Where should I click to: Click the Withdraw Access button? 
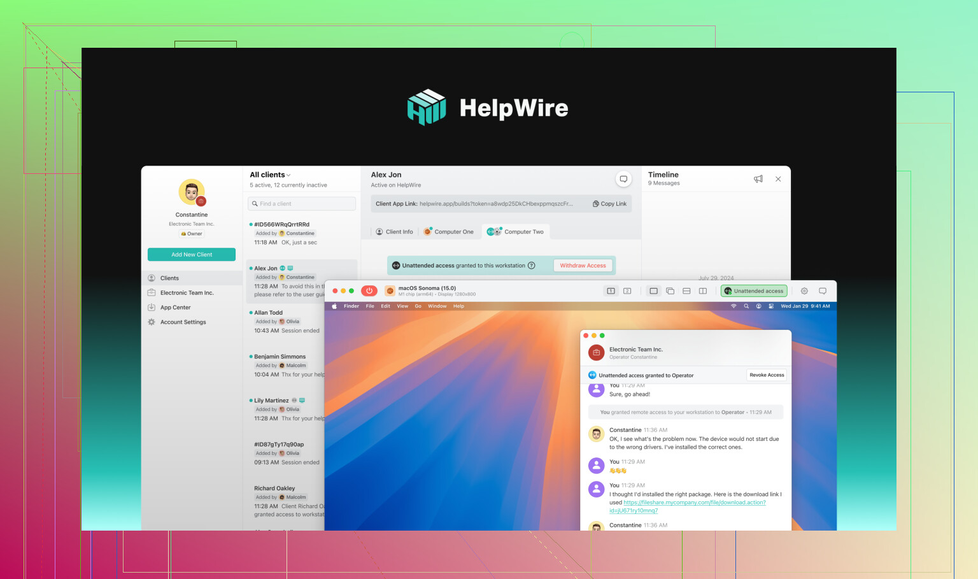pos(583,266)
